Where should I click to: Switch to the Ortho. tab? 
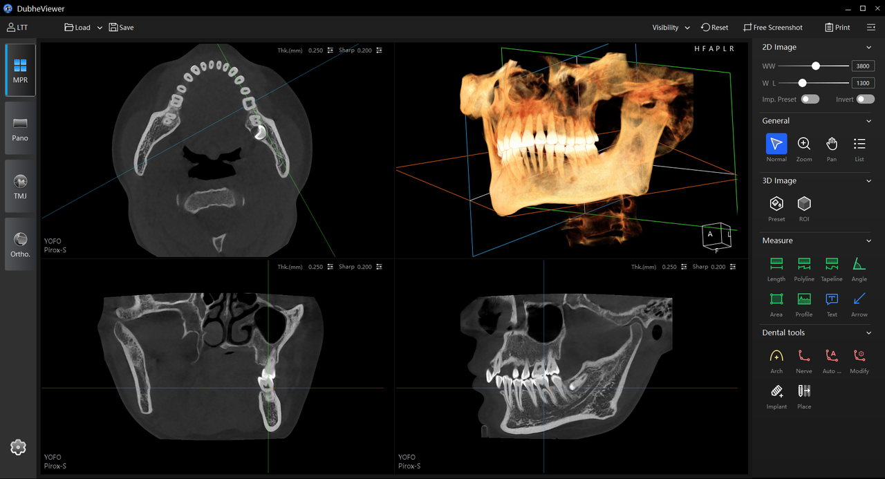coord(20,244)
